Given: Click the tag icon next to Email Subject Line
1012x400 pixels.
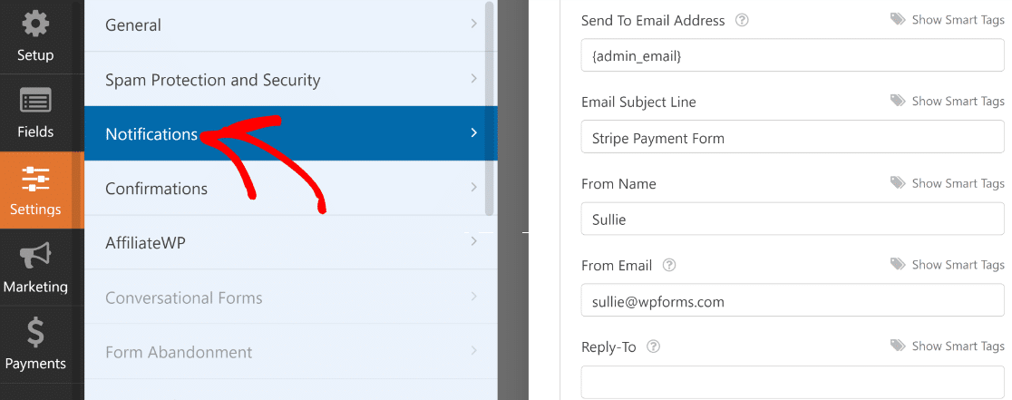Looking at the screenshot, I should coord(898,102).
